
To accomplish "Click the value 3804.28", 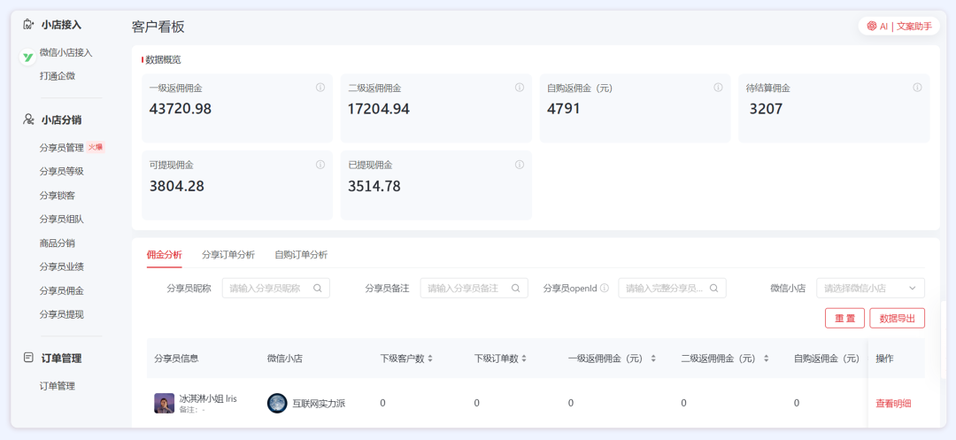I will 177,186.
